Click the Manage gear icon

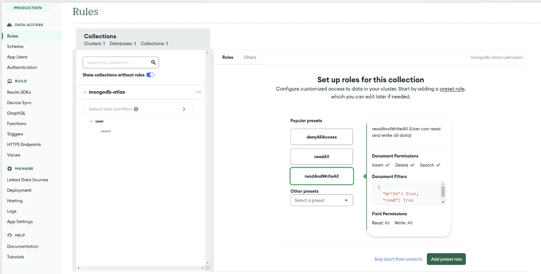coord(10,169)
